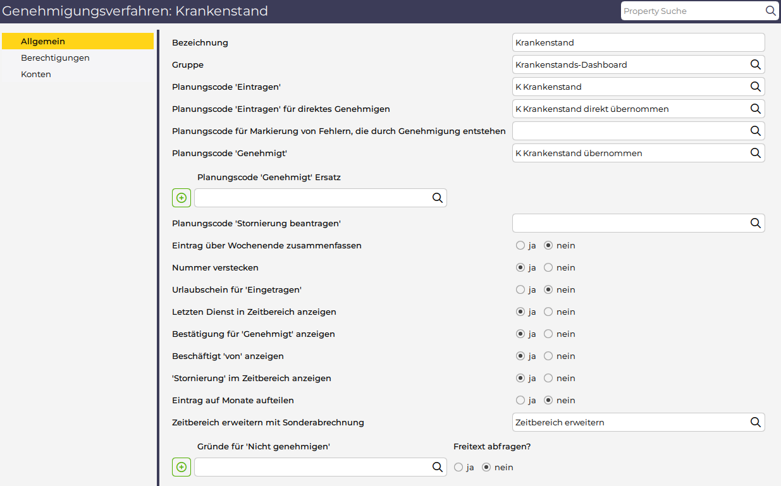Image resolution: width=781 pixels, height=486 pixels.
Task: Click into the Bezeichnung text field
Action: [637, 42]
